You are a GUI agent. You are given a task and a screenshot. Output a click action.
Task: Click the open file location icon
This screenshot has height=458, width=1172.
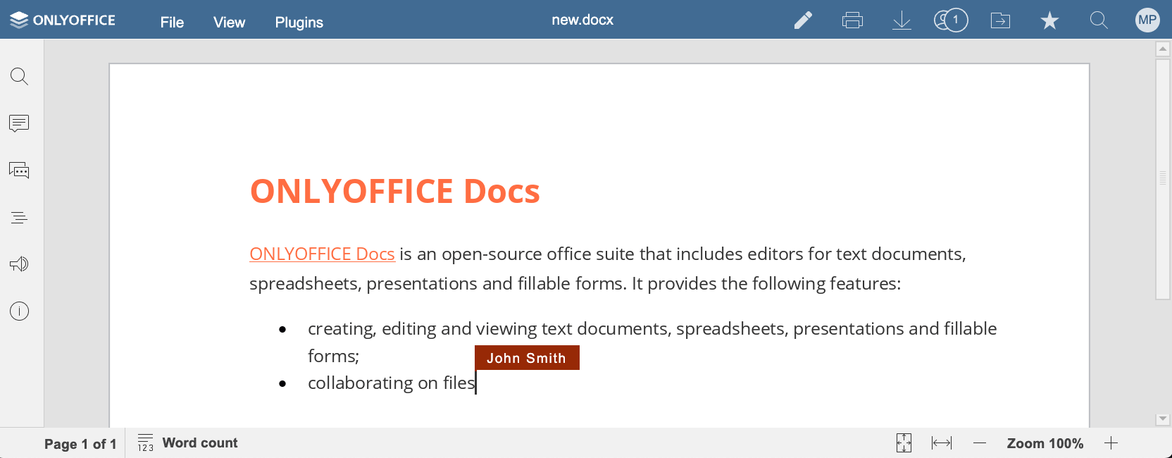(x=1000, y=20)
